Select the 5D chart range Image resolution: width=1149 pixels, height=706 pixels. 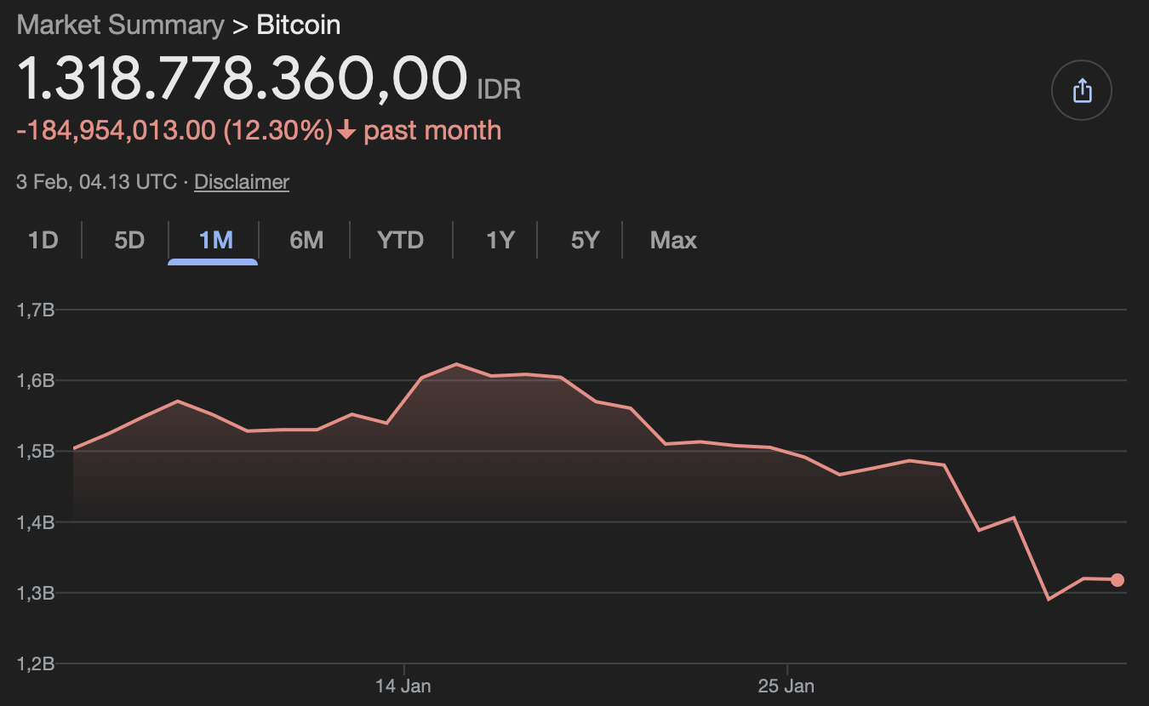coord(129,241)
